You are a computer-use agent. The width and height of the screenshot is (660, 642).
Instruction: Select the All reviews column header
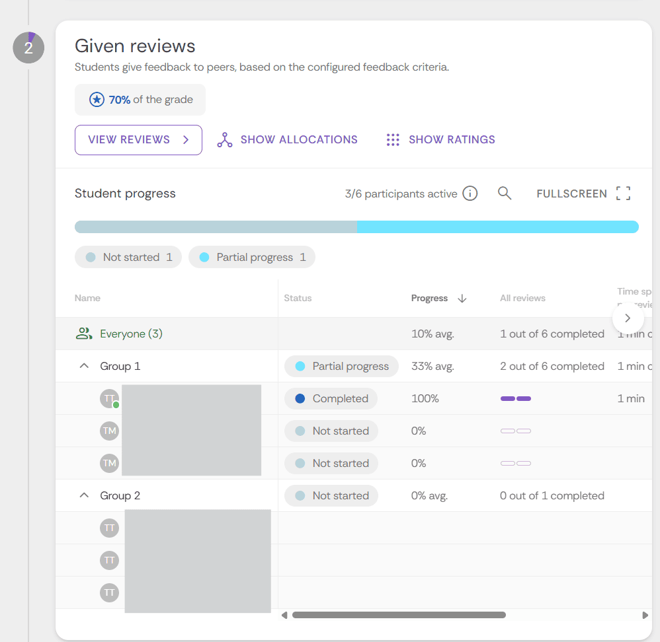pyautogui.click(x=522, y=298)
